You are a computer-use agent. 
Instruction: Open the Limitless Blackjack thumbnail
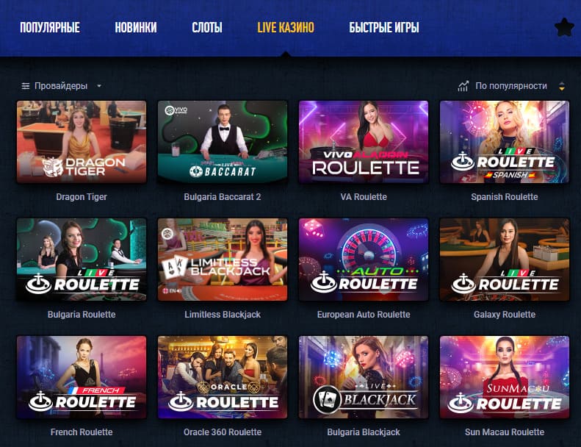(x=223, y=260)
